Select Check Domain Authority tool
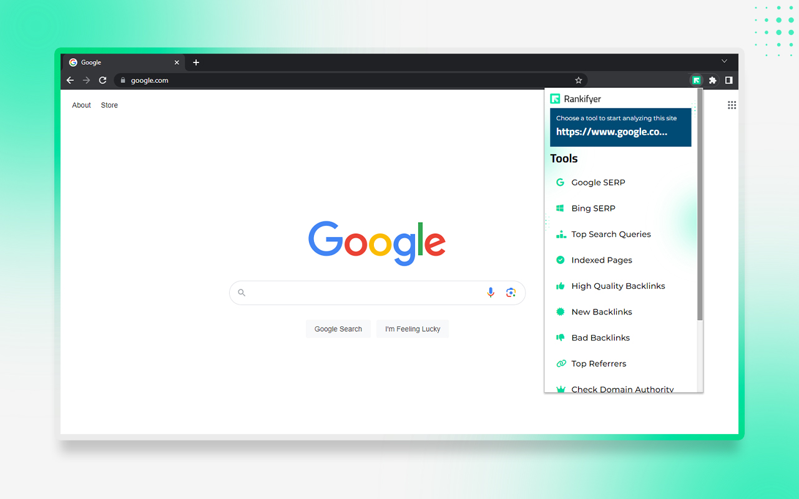Viewport: 799px width, 499px height. pyautogui.click(x=623, y=388)
